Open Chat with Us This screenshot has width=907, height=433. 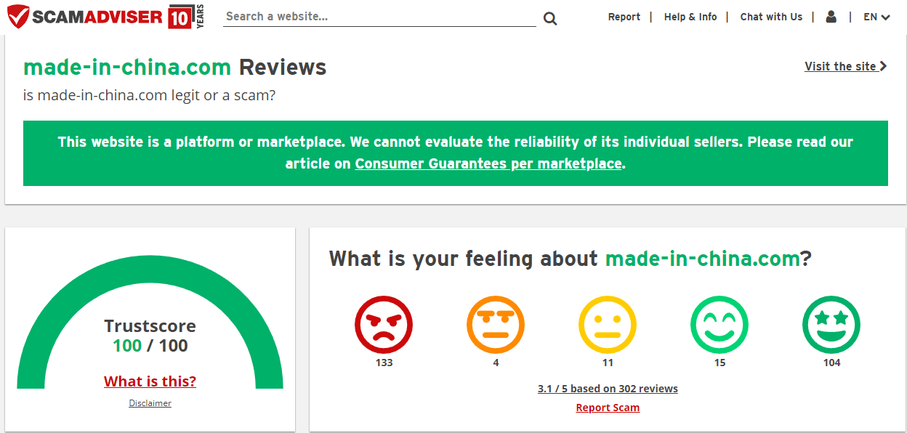(x=771, y=17)
